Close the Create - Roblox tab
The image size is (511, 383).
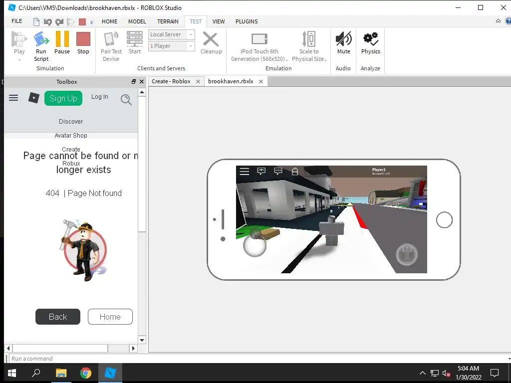[x=198, y=82]
